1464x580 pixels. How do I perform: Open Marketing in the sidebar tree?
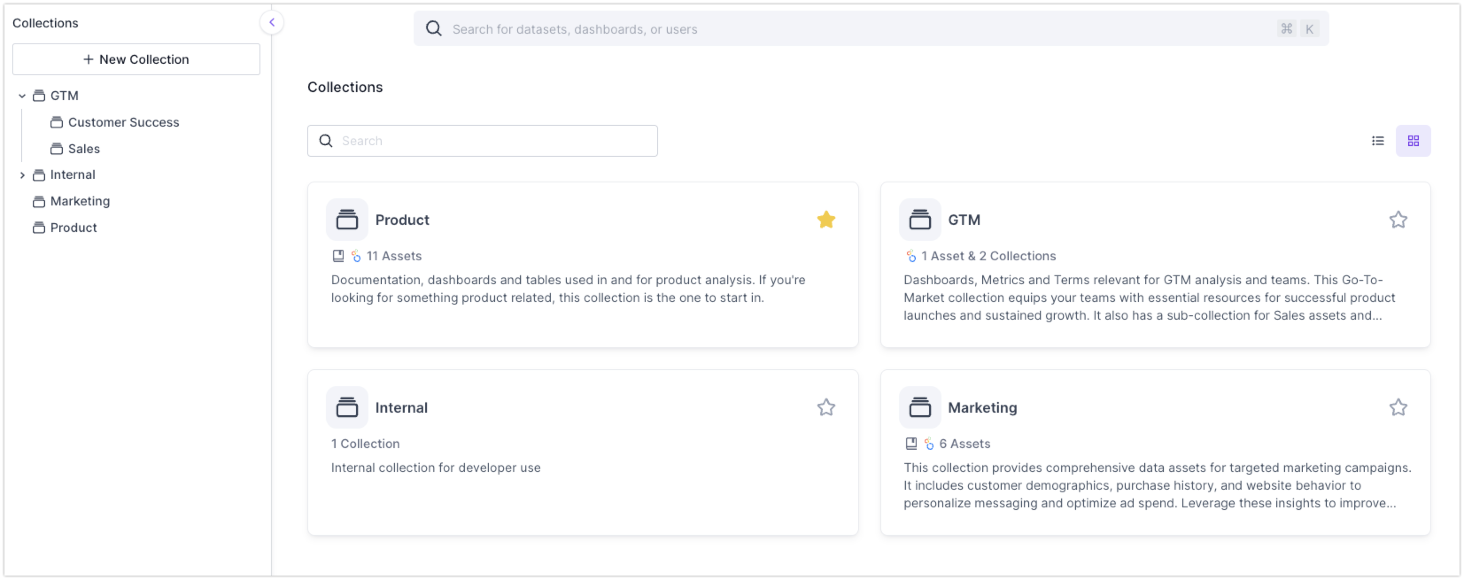click(x=80, y=201)
